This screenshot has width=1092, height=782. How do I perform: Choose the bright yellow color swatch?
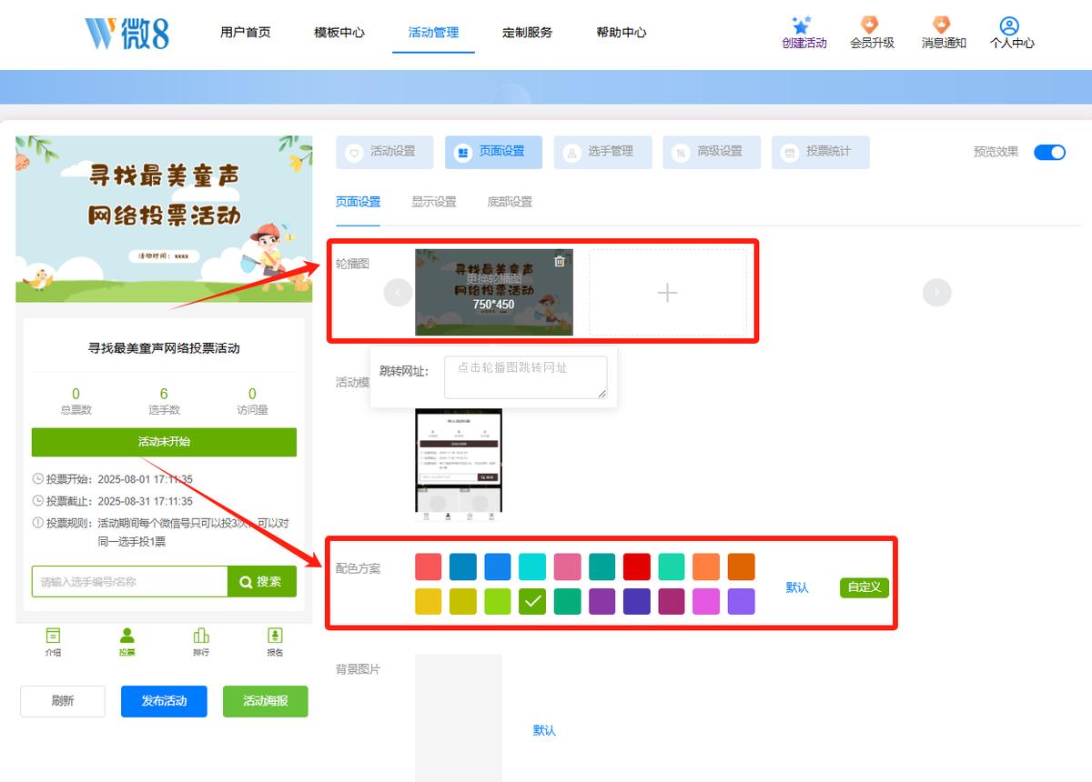click(x=429, y=601)
